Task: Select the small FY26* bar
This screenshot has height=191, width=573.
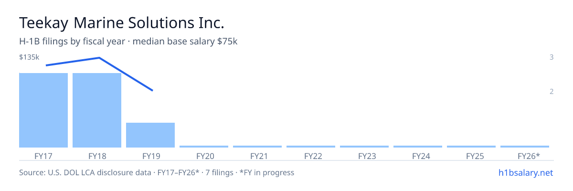Action: (x=525, y=147)
